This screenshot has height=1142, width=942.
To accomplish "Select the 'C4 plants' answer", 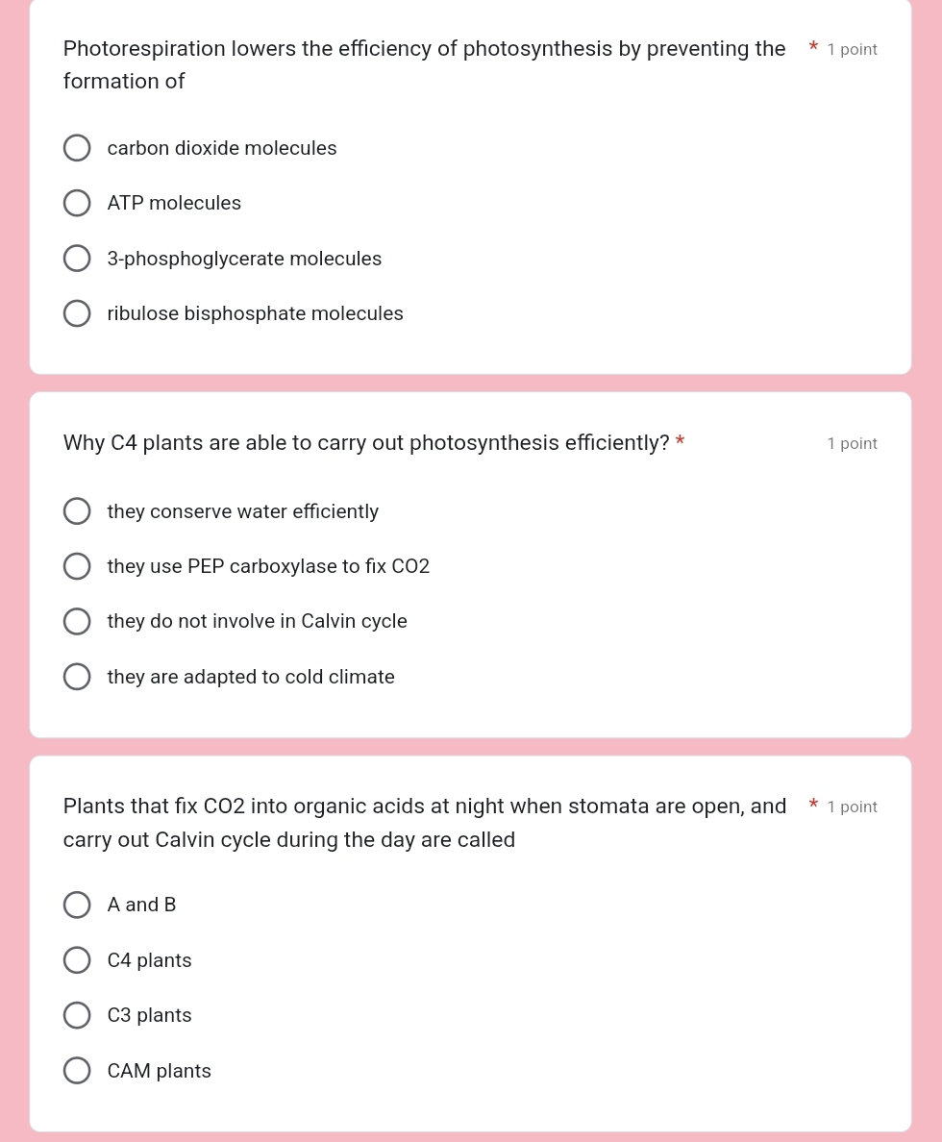I will [x=77, y=961].
